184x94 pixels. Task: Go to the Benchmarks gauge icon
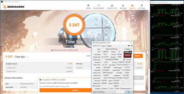tap(99, 6)
